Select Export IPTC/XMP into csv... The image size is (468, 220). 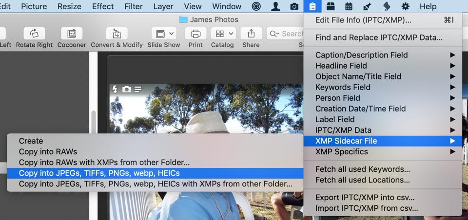[x=365, y=198]
